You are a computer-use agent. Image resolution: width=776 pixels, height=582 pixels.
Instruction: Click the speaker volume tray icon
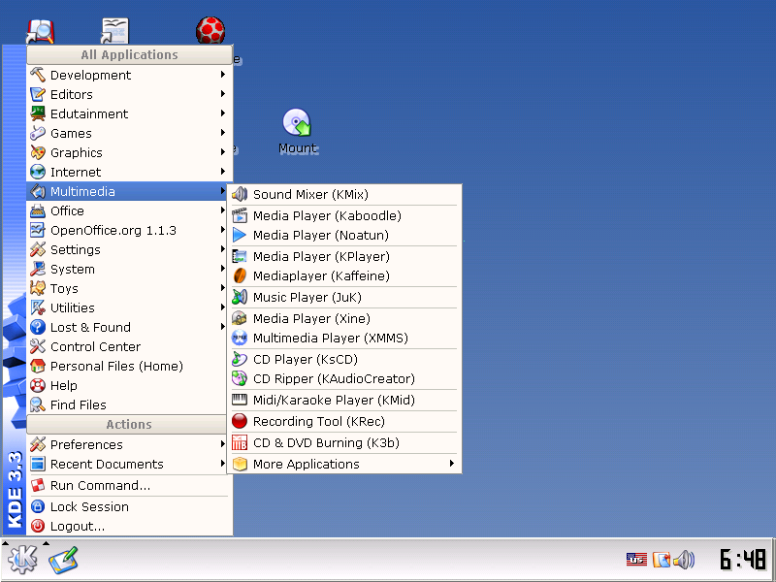coord(685,560)
